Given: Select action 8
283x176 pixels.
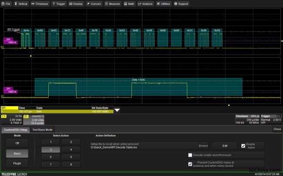Looking at the screenshot, I should pos(71,164).
